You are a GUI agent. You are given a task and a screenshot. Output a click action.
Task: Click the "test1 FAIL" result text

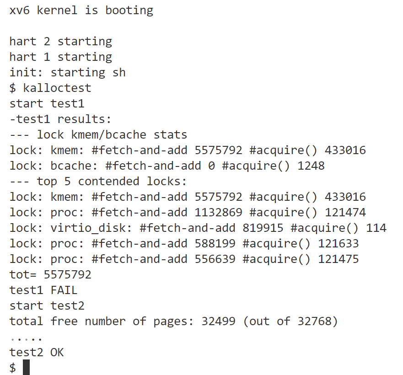[x=43, y=290]
